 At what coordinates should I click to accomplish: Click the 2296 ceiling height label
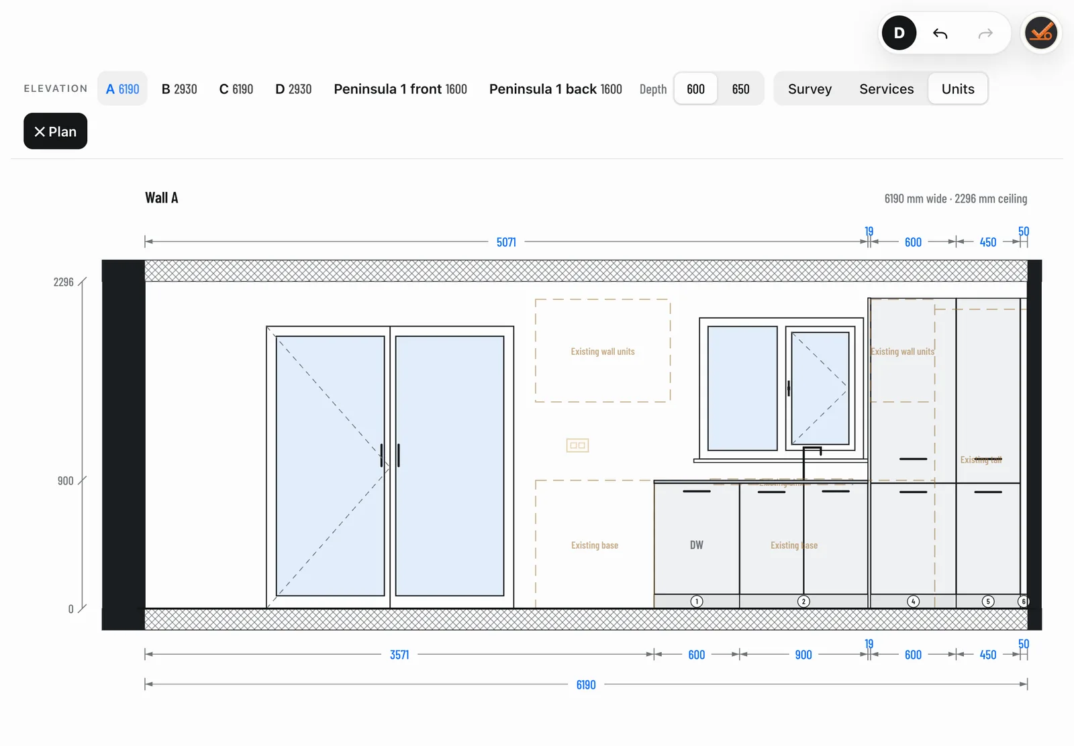(x=64, y=282)
